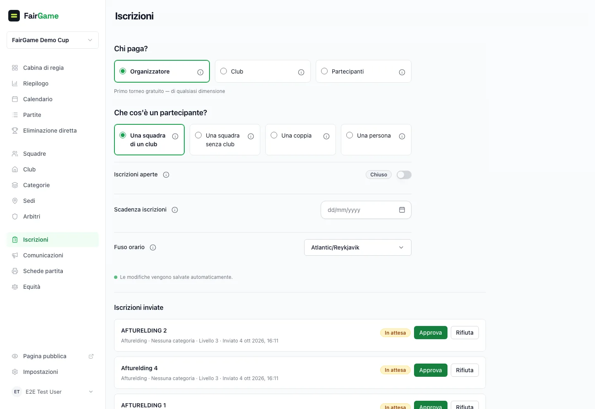The width and height of the screenshot is (595, 409).
Task: Open calendar picker in Scadenza iscrizioni field
Action: click(x=402, y=210)
